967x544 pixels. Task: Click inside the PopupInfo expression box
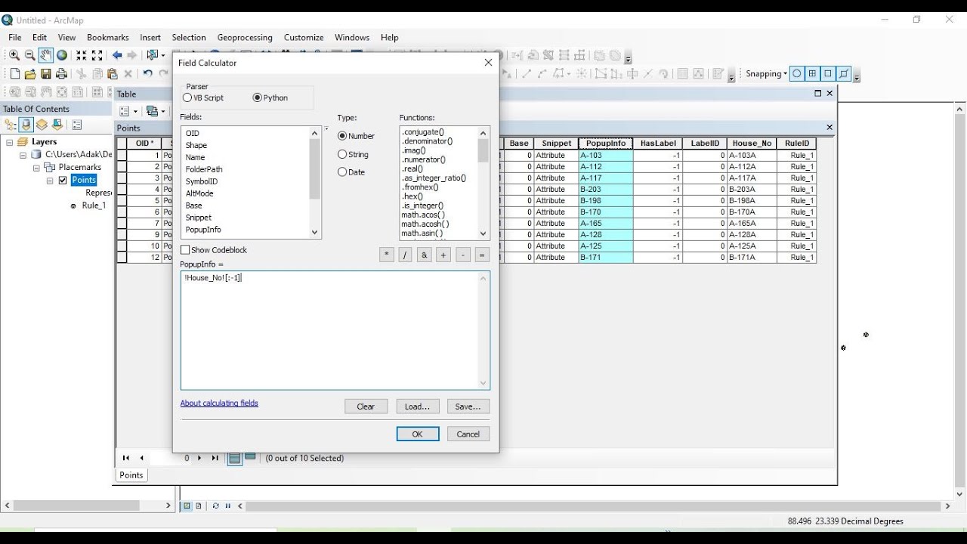tap(335, 330)
